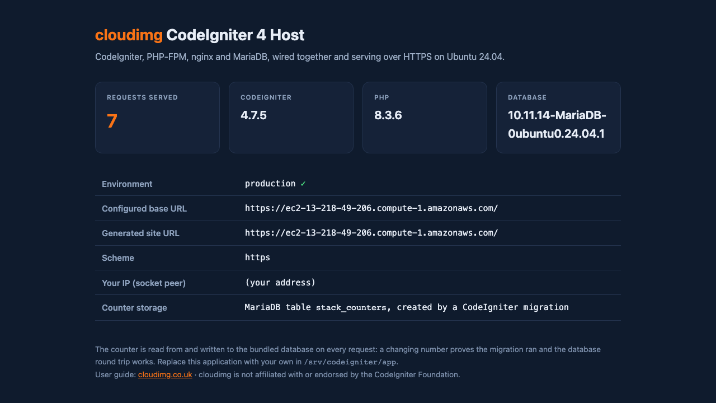Select the 'CodeIgniter 4 Host' heading text
Screen dimensions: 716x403
click(x=235, y=35)
